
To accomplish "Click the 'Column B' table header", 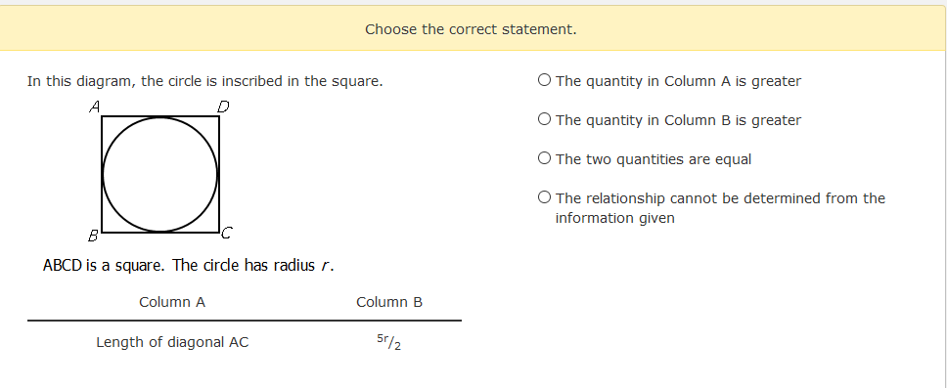I will point(389,302).
